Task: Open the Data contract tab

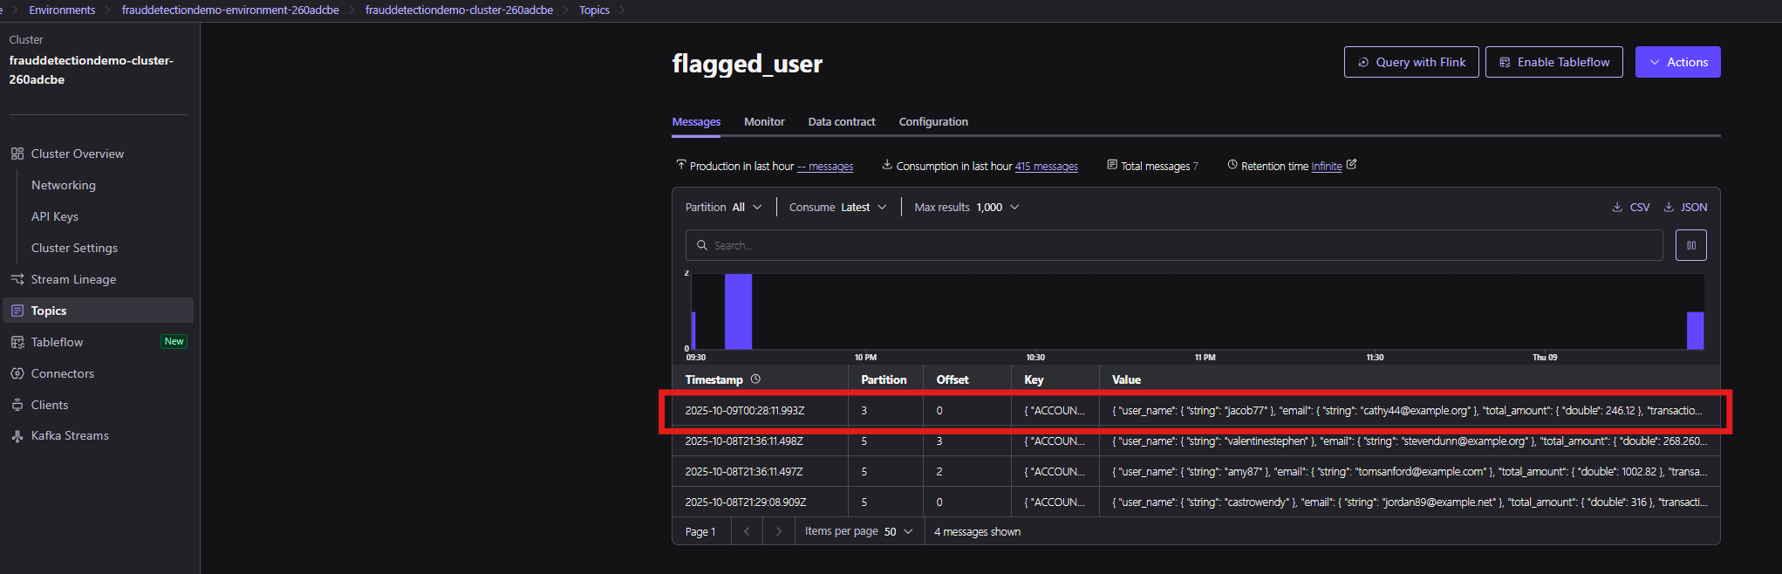Action: coord(841,122)
